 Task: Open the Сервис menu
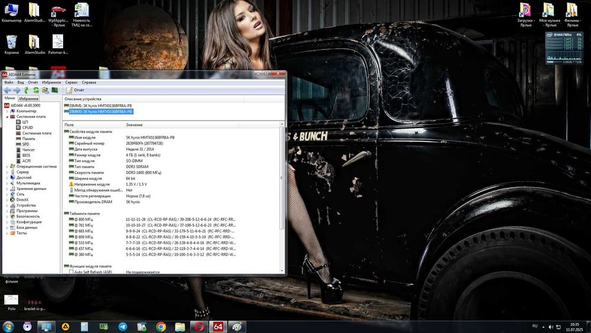click(72, 82)
